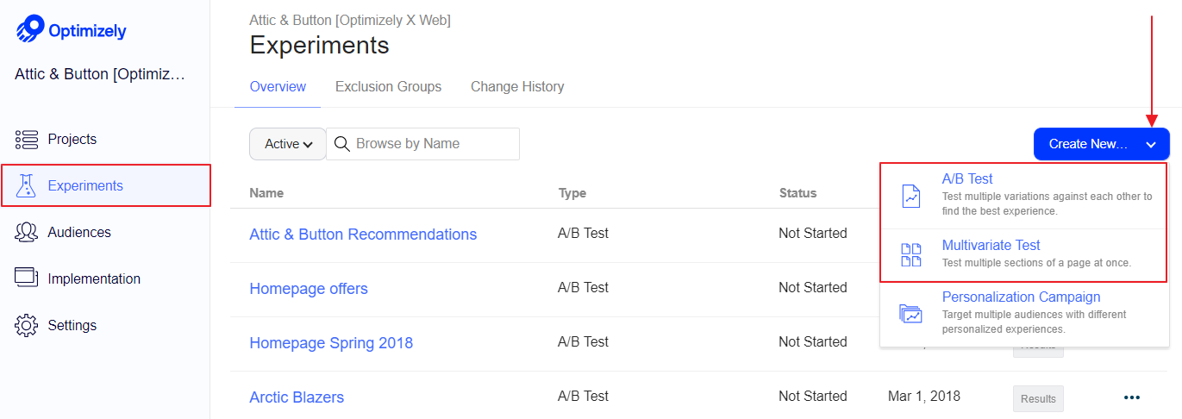Screen dimensions: 1182x419
Task: Expand the Create New dropdown arrow
Action: click(x=1151, y=145)
